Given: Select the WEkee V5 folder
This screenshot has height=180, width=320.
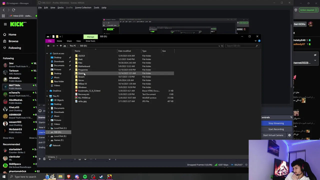Looking at the screenshot, I should click(x=82, y=84).
